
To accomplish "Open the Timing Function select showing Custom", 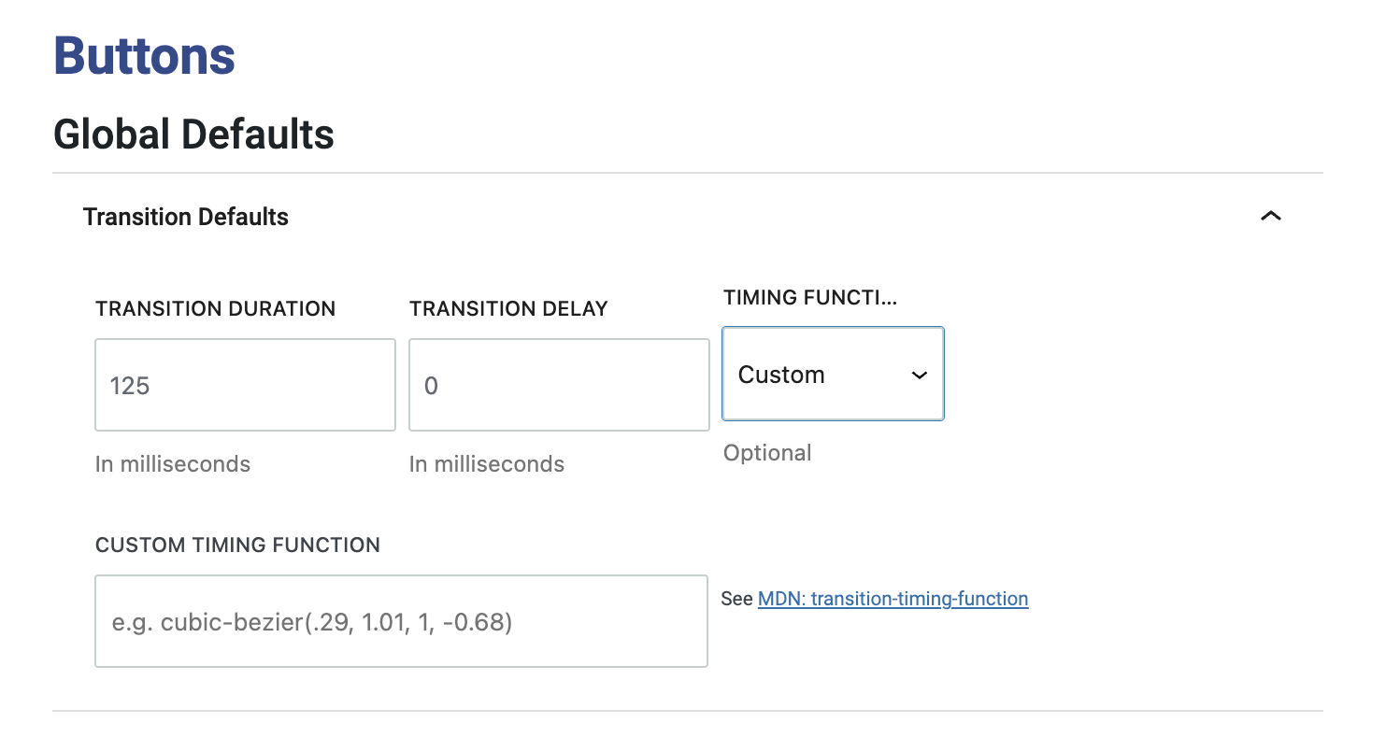I will coord(822,375).
